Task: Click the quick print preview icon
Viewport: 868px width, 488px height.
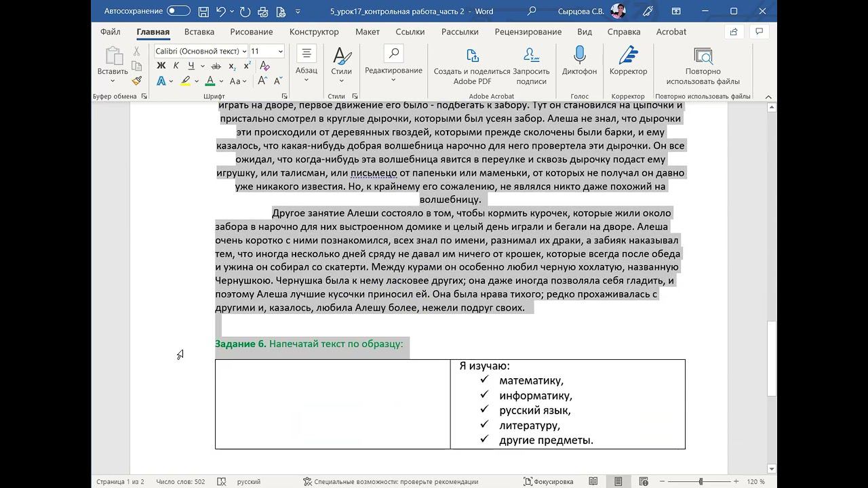Action: (x=262, y=11)
